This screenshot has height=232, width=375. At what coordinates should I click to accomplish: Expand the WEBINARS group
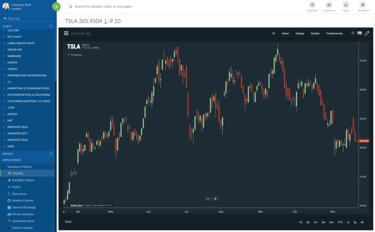(4, 56)
